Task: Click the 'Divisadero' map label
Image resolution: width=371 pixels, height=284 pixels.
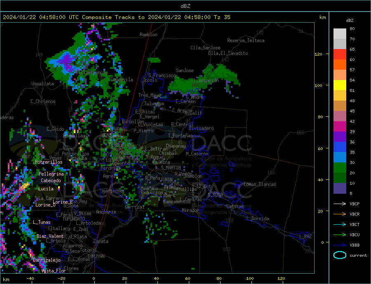Action: point(201,128)
